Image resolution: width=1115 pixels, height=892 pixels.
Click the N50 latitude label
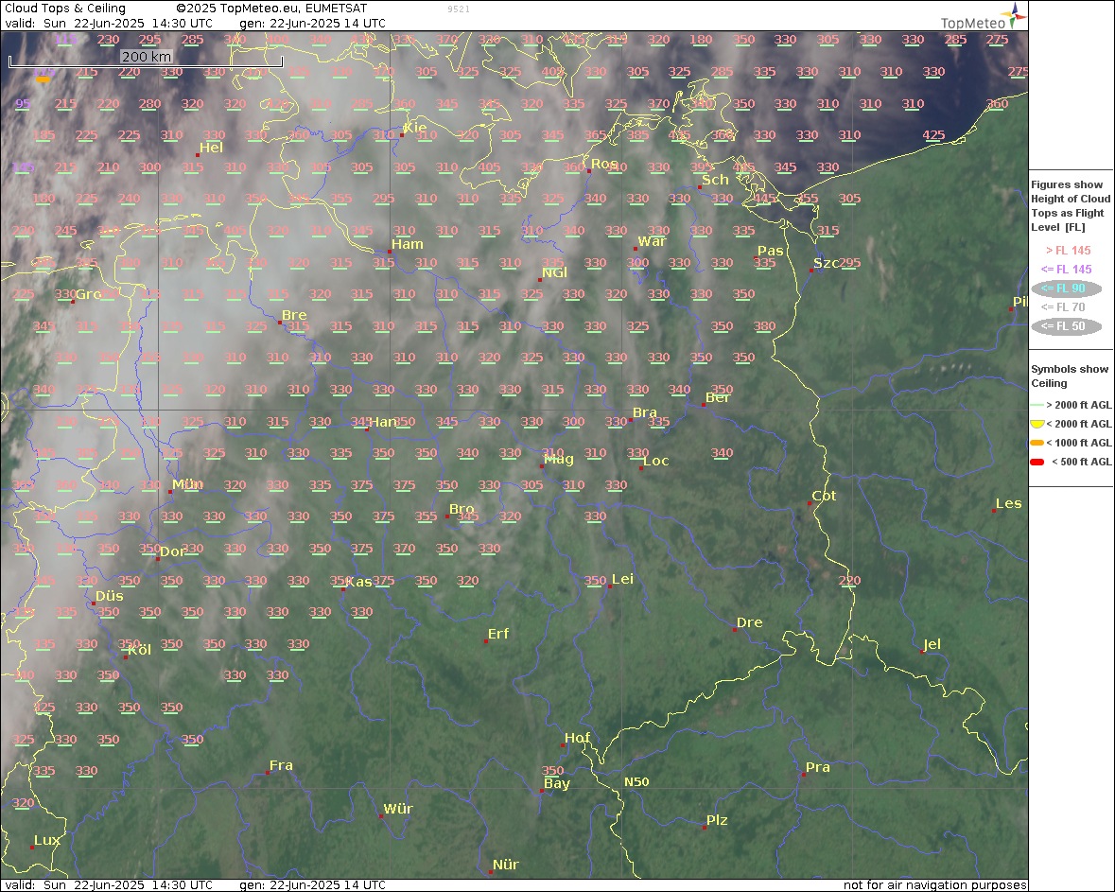pyautogui.click(x=636, y=781)
